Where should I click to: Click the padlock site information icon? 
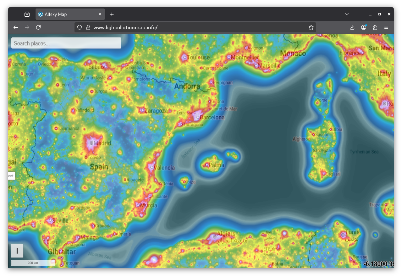click(x=88, y=27)
